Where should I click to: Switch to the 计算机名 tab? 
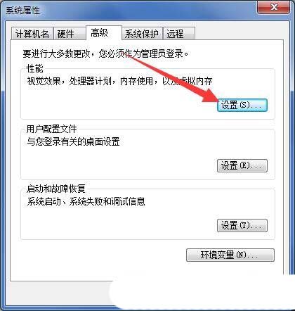32,34
